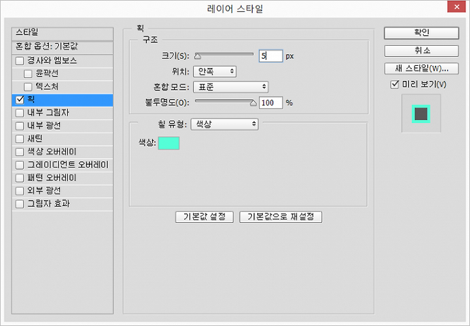The width and height of the screenshot is (470, 326).
Task: Select the 내부 그림자 label entry
Action: (48, 113)
